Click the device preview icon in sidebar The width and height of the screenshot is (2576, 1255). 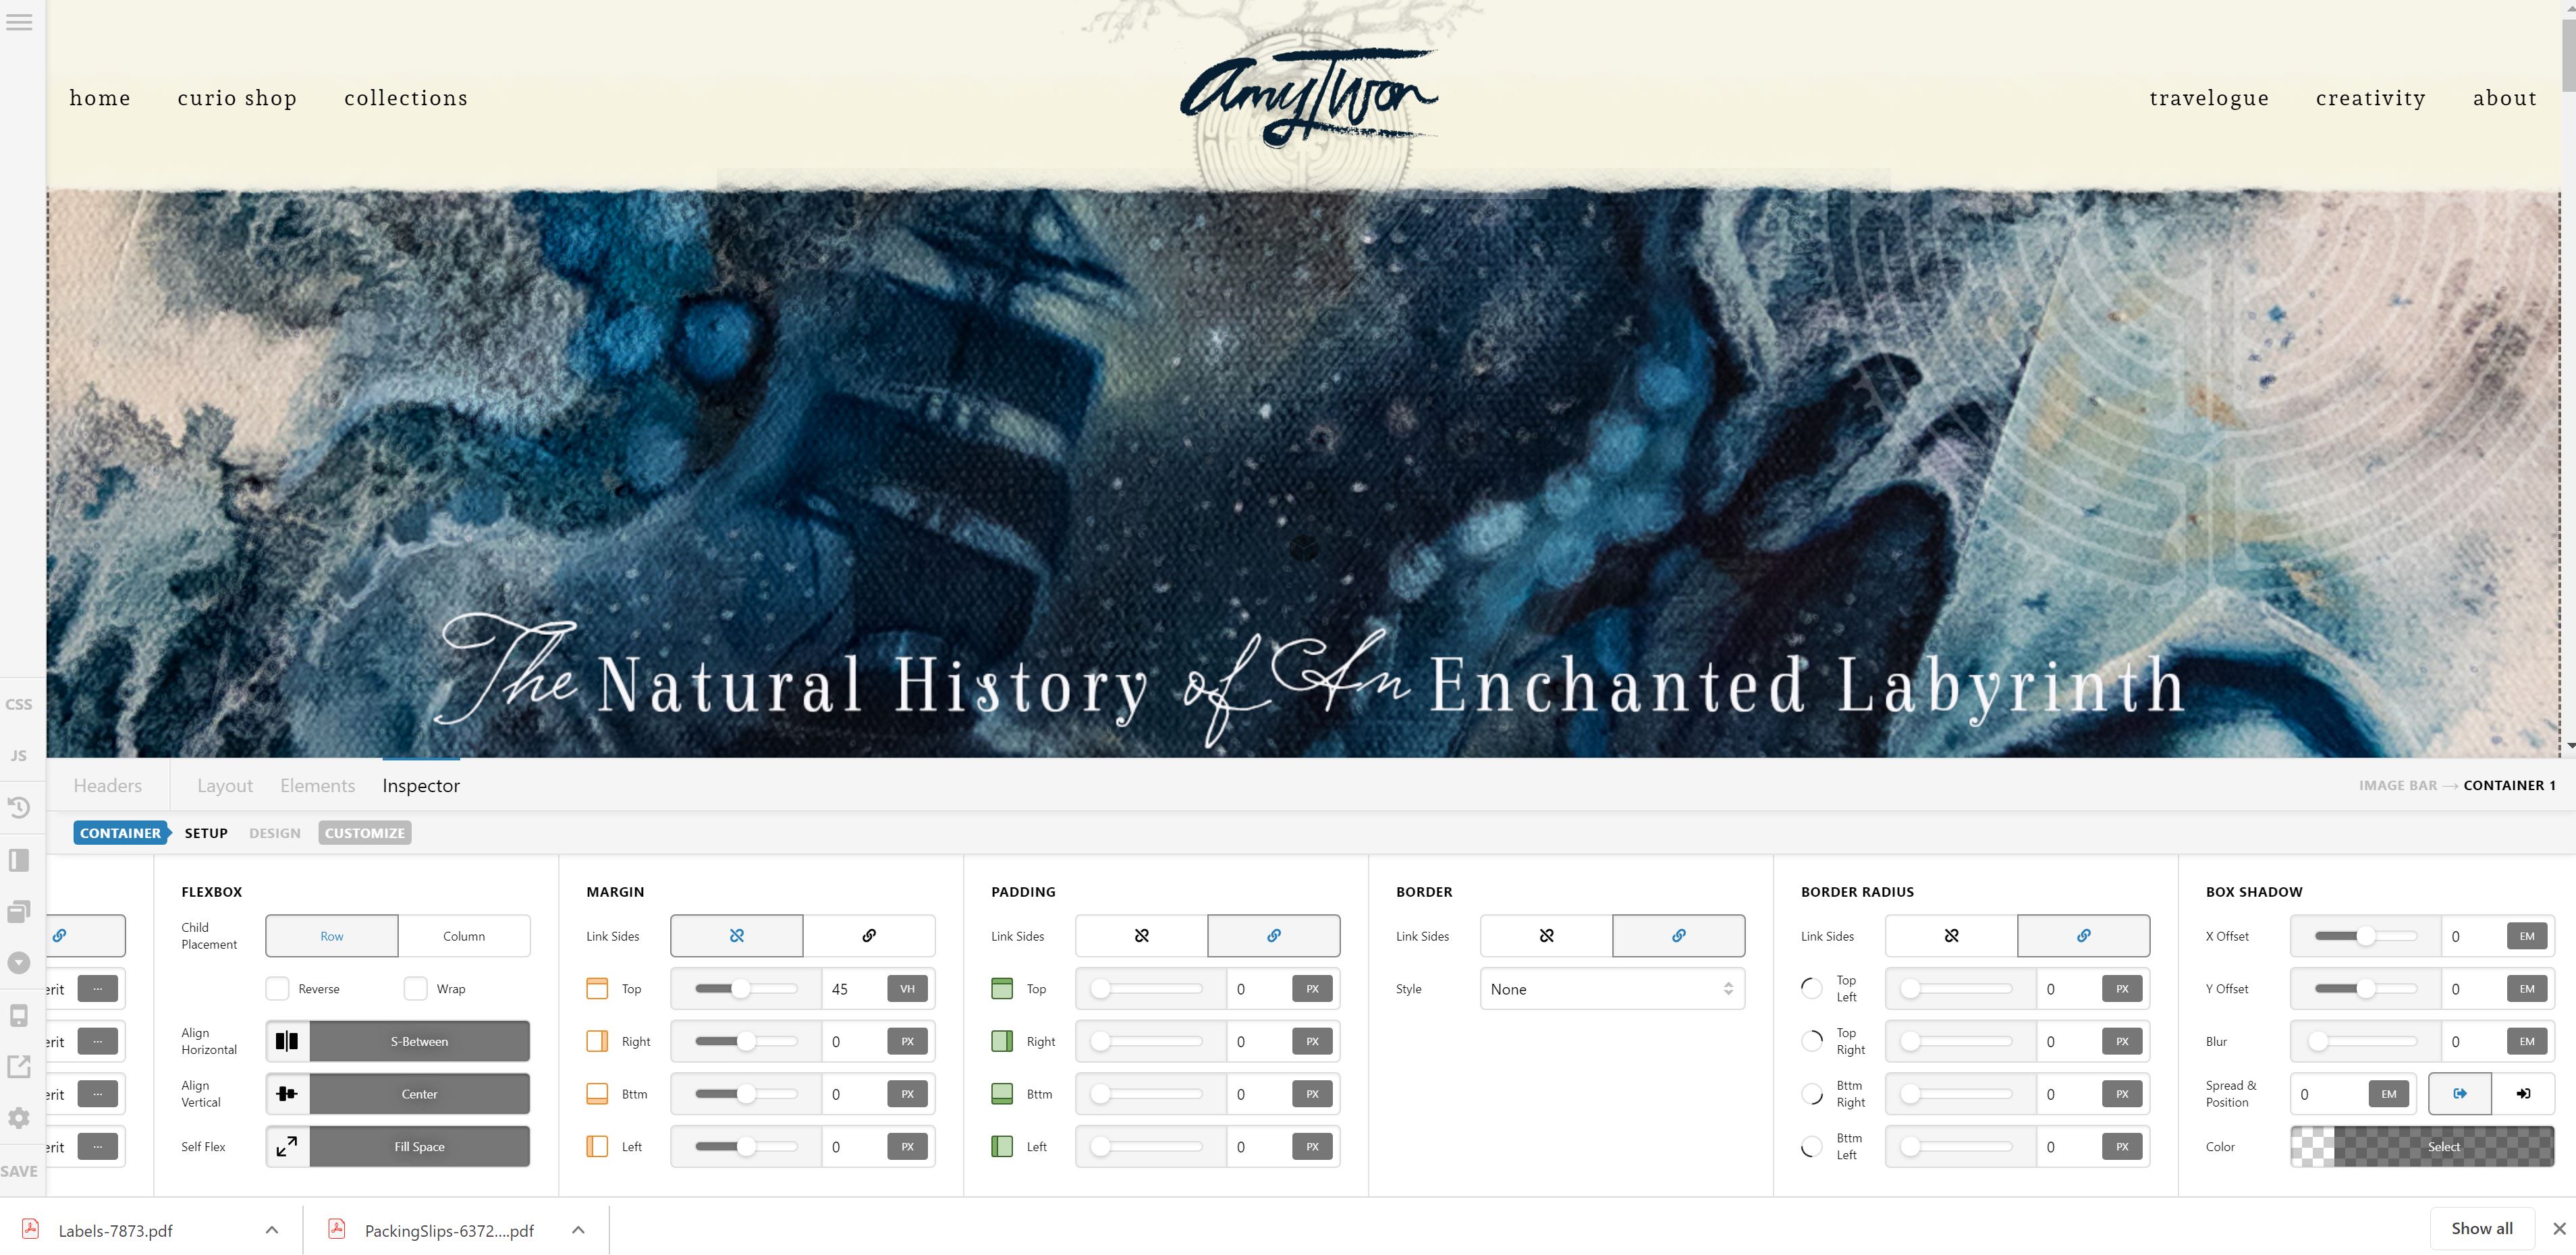[x=19, y=1016]
